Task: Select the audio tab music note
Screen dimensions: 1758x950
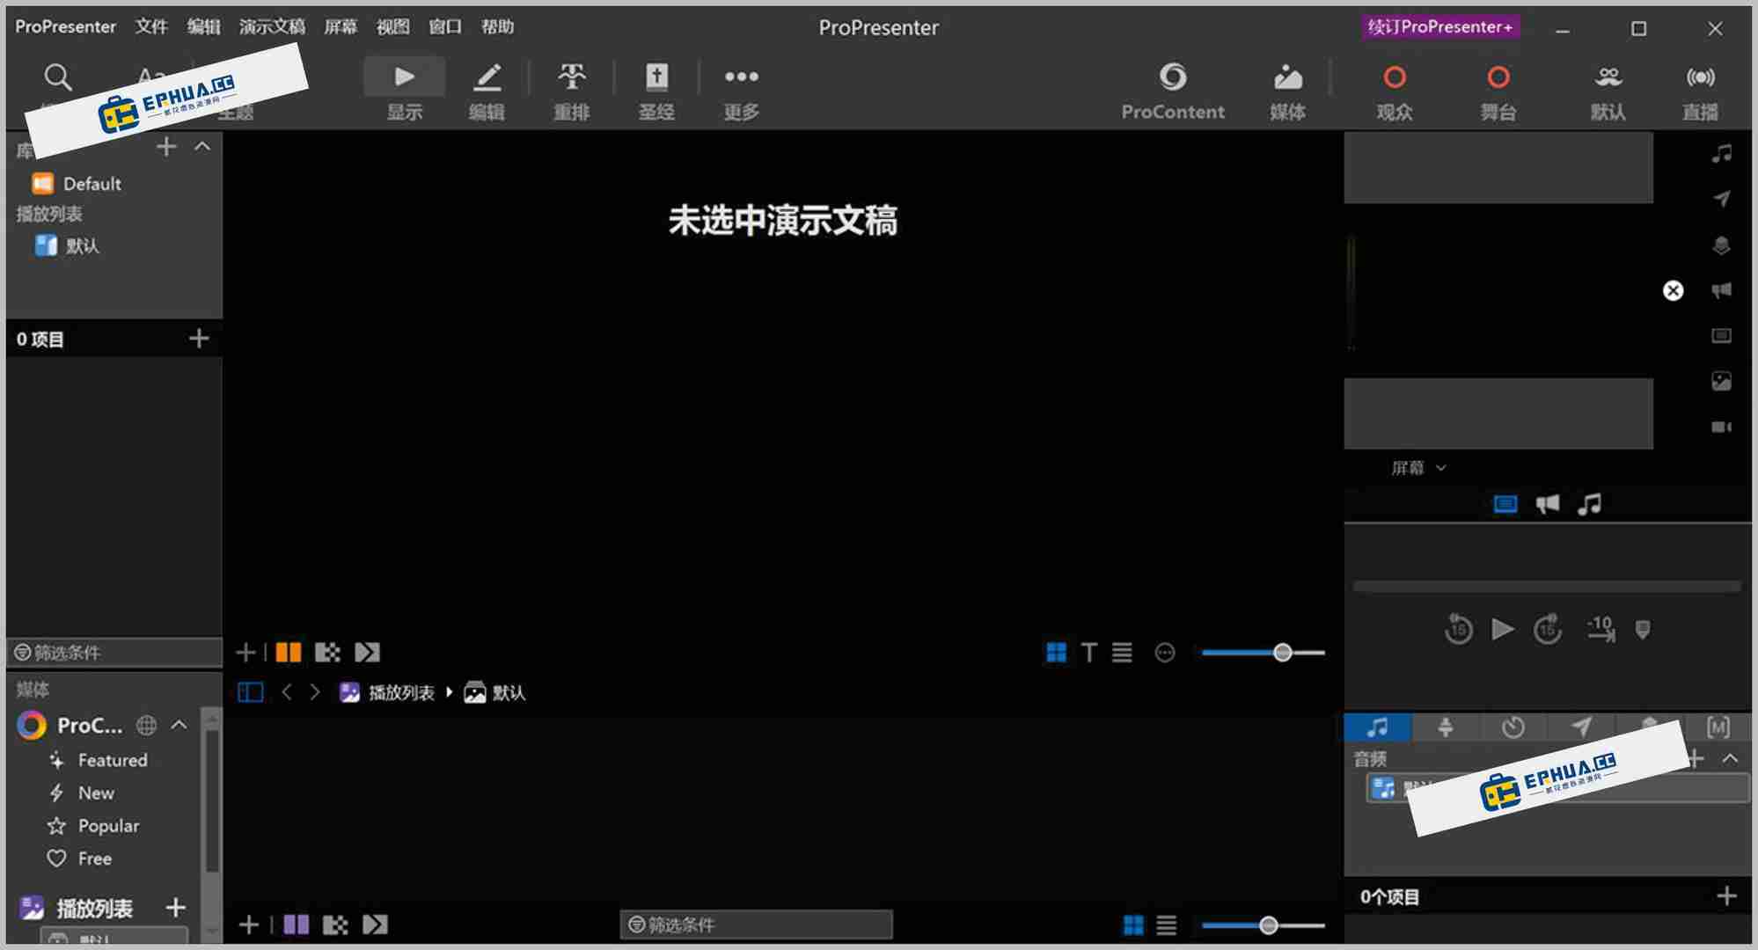Action: (x=1378, y=727)
